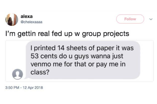Open the @chelexaaaa handle link

pos(31,22)
